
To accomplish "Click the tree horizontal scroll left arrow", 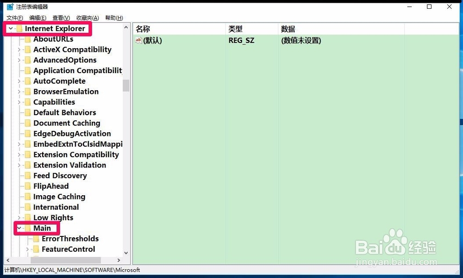I will [x=8, y=260].
